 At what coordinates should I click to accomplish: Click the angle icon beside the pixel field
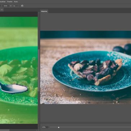point(11,6)
